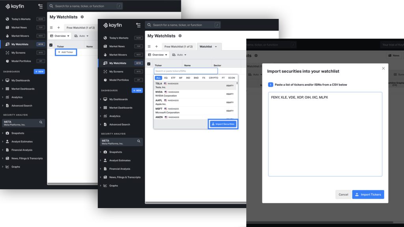Screen dimensions: 404x227
Task: Click horizontal scrollbar at bottom of middle window
Action: [x=196, y=203]
